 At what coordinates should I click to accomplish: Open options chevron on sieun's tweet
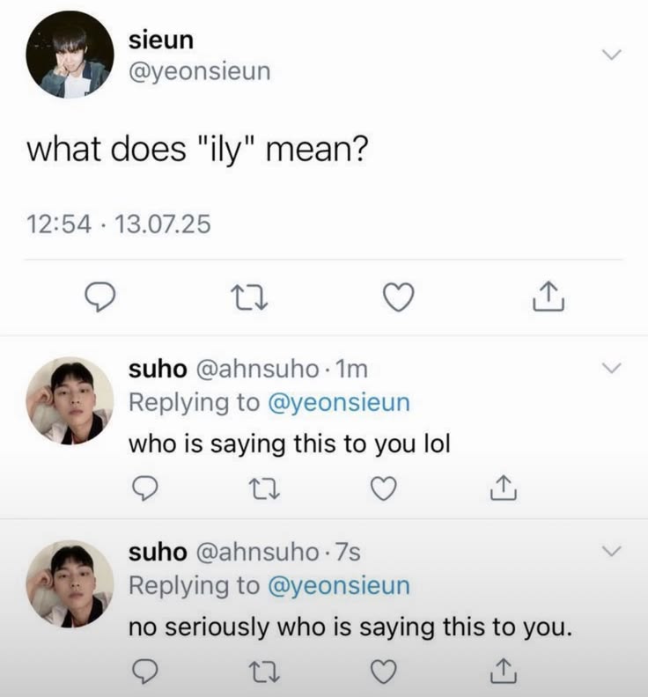(x=612, y=55)
